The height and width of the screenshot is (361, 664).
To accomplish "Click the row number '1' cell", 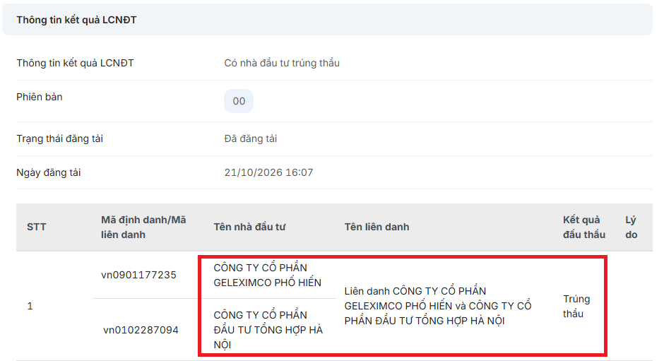I will pyautogui.click(x=30, y=306).
